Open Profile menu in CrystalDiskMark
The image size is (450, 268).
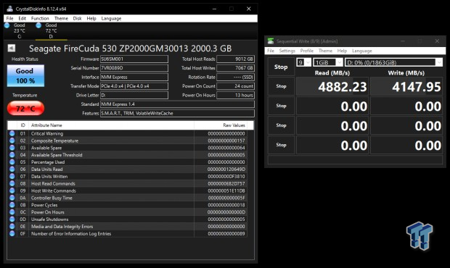(x=306, y=51)
